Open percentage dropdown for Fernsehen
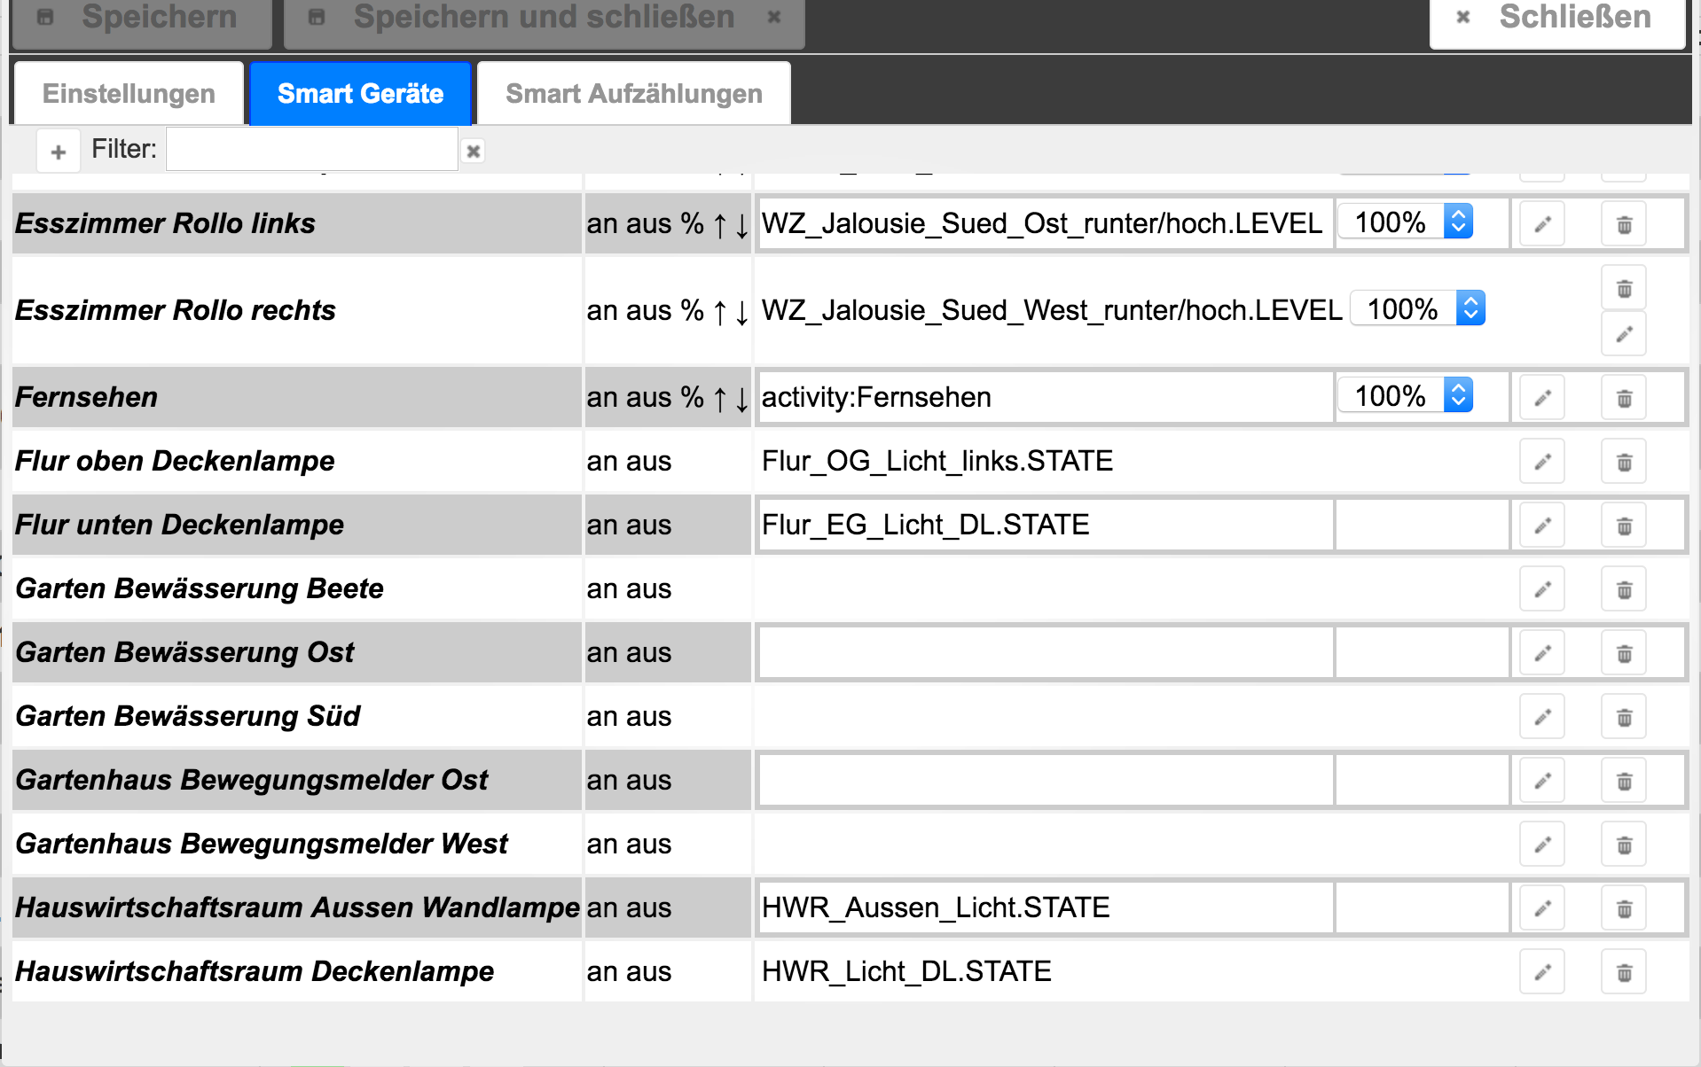Viewport: 1701px width, 1067px height. pos(1406,395)
